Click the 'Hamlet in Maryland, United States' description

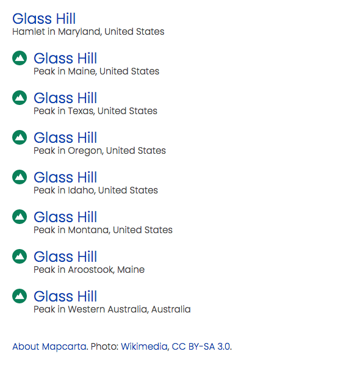(x=88, y=32)
